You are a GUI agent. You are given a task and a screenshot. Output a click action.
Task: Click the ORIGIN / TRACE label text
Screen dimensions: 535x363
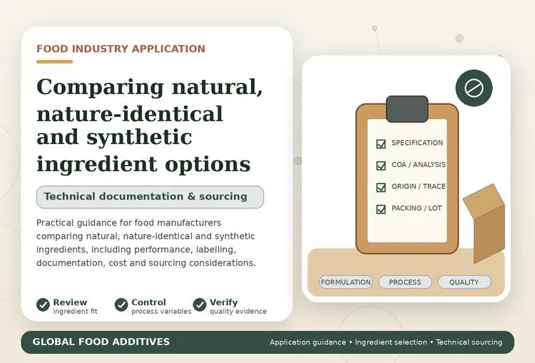[x=418, y=187]
